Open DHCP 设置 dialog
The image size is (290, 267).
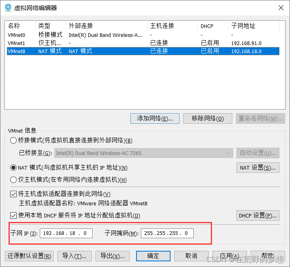(258, 215)
